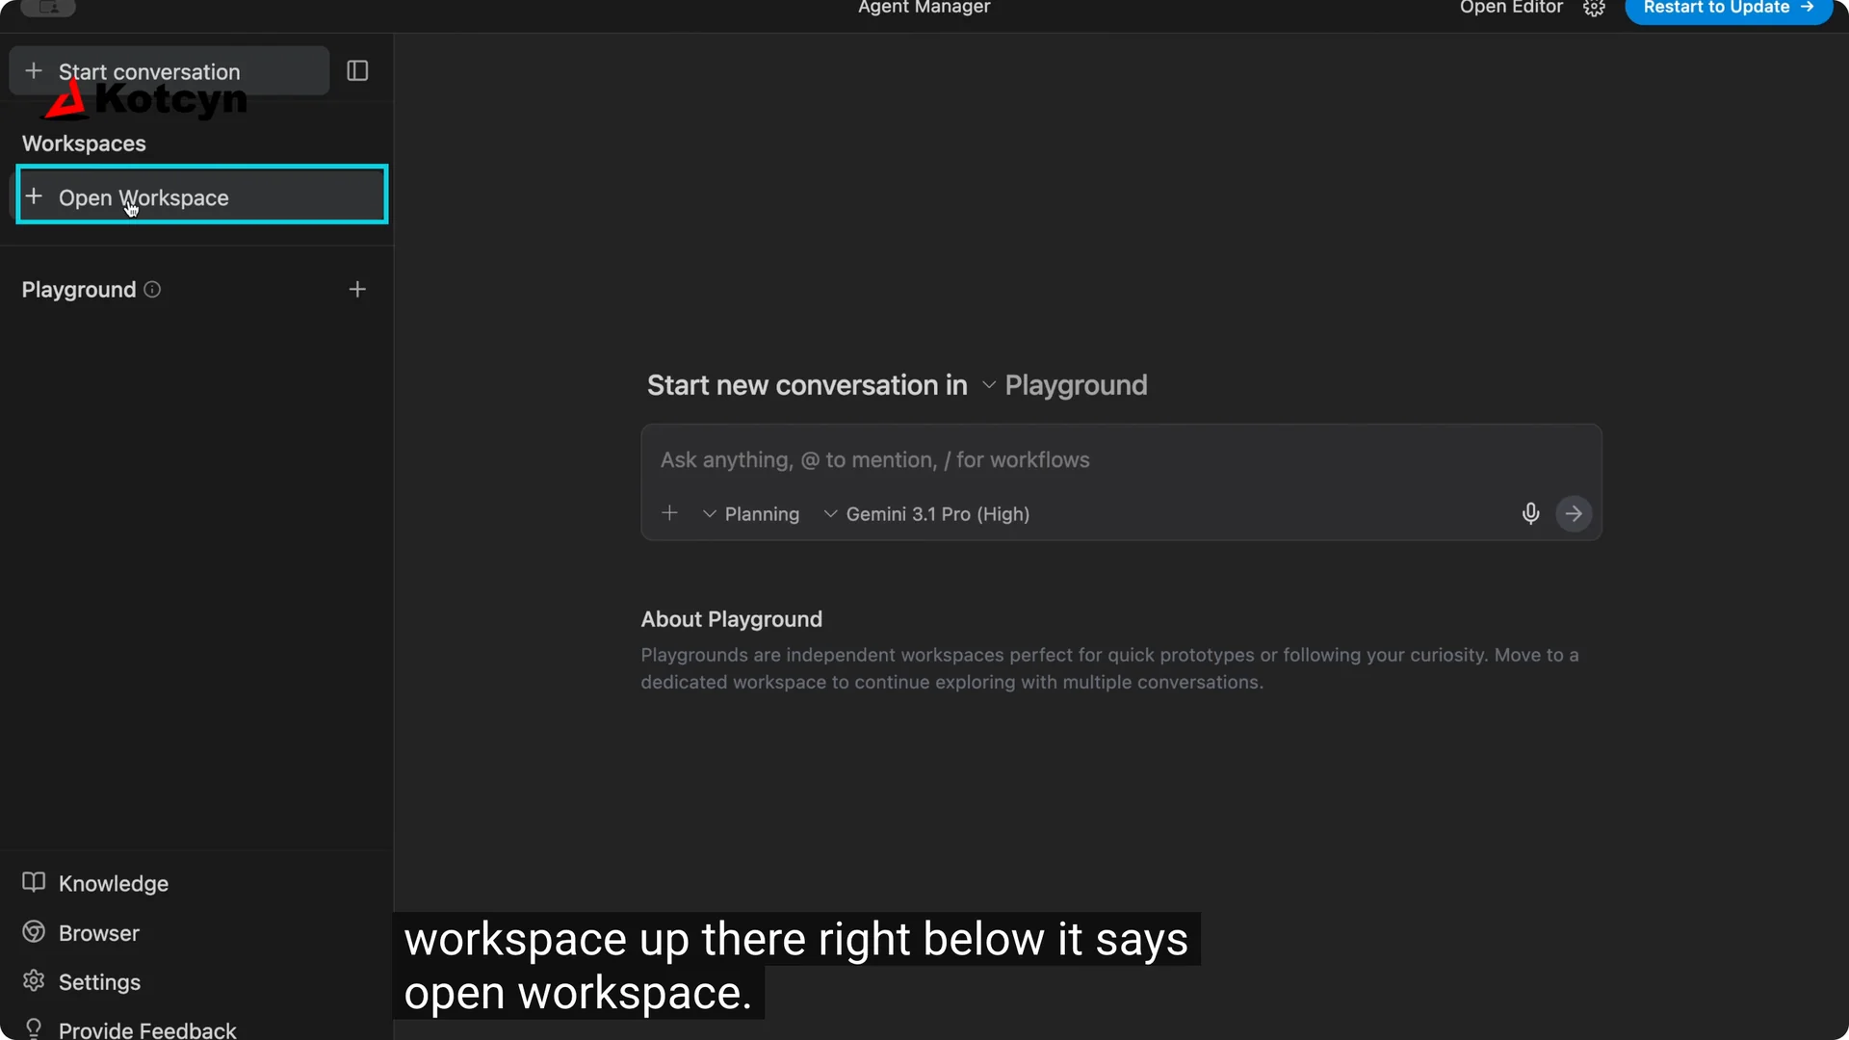Click the Browser chrome icon

(x=34, y=932)
